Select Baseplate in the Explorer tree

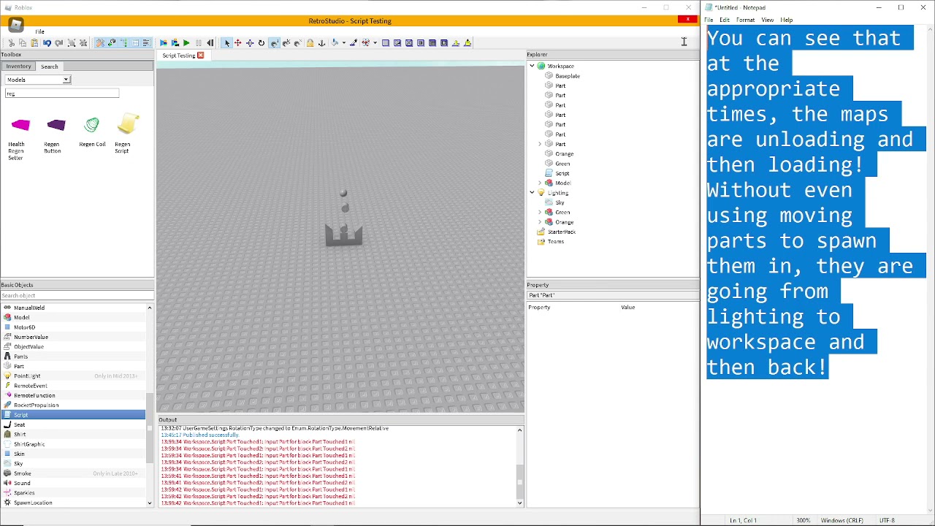567,76
